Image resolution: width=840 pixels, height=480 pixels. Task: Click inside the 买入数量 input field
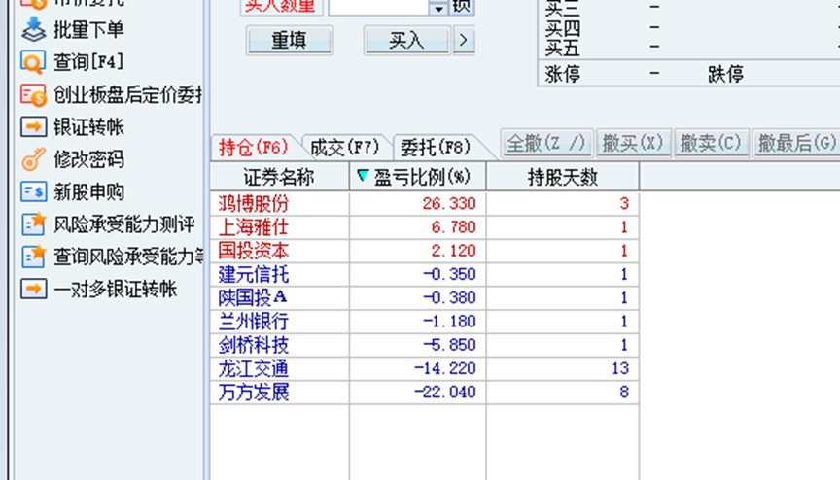tap(377, 7)
